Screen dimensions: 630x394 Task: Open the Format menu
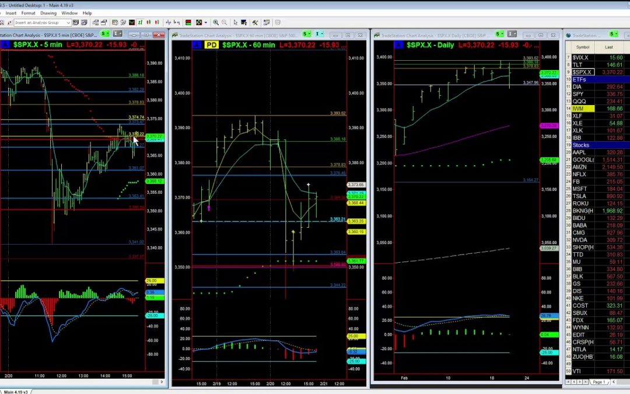coord(28,13)
